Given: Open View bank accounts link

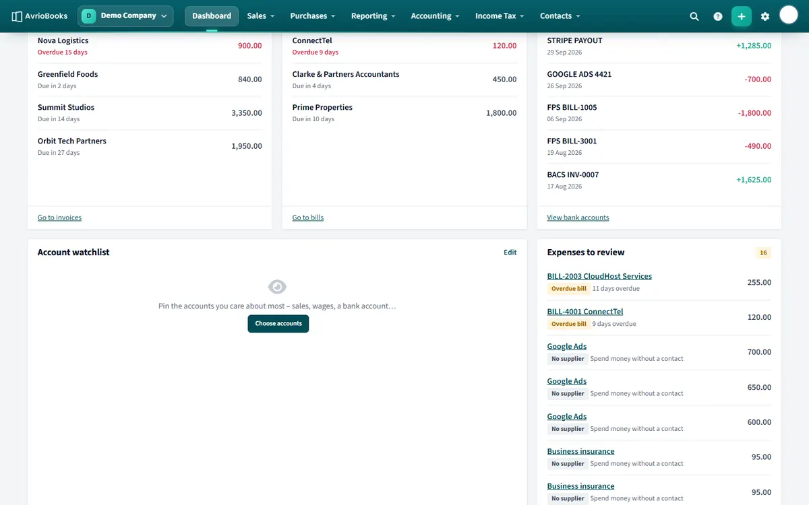Looking at the screenshot, I should (578, 217).
